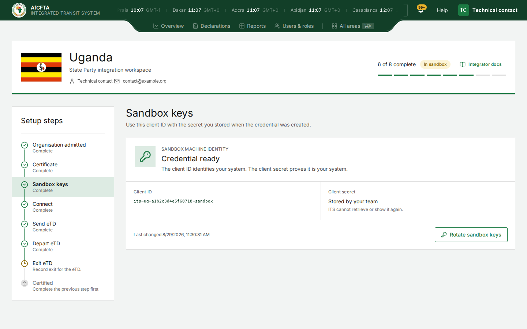Viewport: 527px width, 329px height.
Task: Click the Certified step lock icon
Action: [25, 283]
